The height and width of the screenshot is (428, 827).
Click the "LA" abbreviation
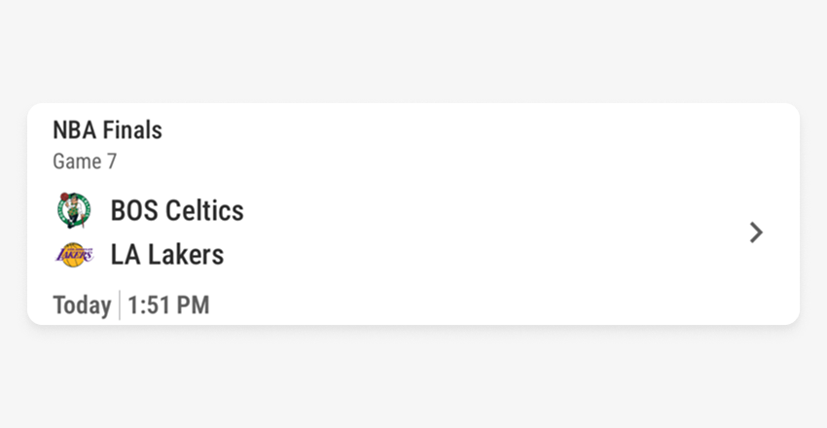click(124, 255)
